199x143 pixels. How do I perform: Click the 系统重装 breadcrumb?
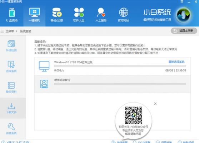pos(25,31)
